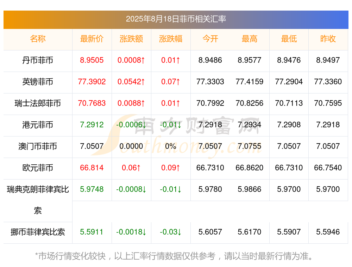Select previous close 66.7540
This screenshot has width=352, height=267.
328,168
